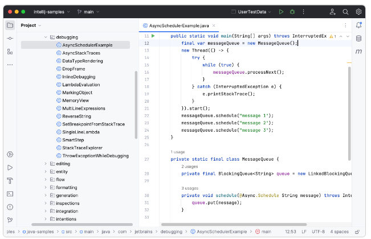371x239 pixels.
Task: Open IDE settings gear
Action: click(358, 12)
